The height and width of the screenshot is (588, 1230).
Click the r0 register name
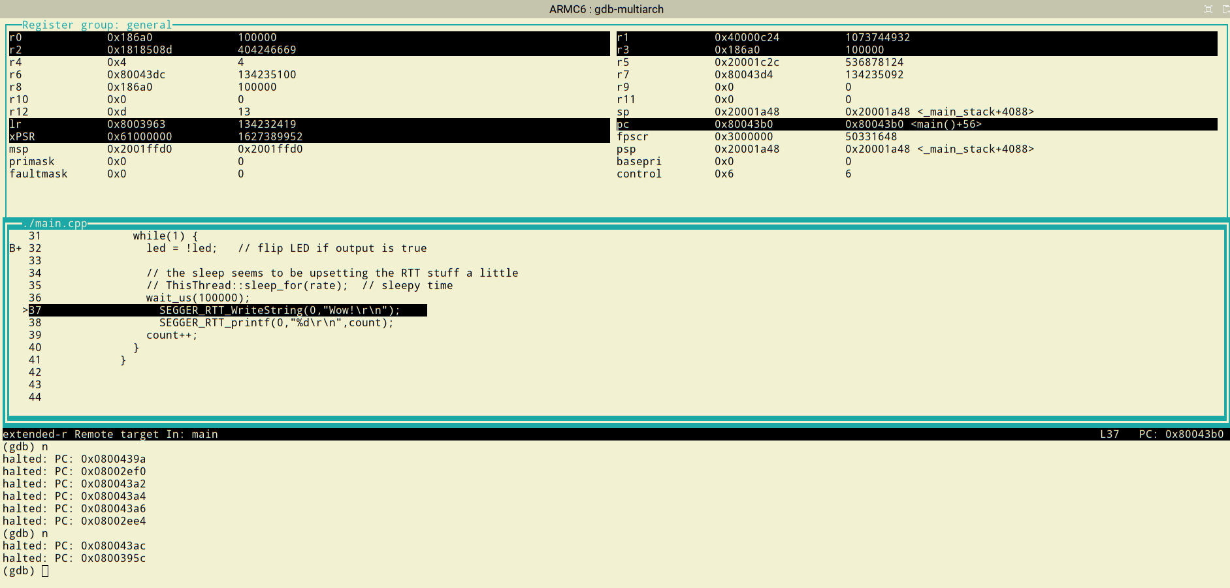tap(15, 38)
